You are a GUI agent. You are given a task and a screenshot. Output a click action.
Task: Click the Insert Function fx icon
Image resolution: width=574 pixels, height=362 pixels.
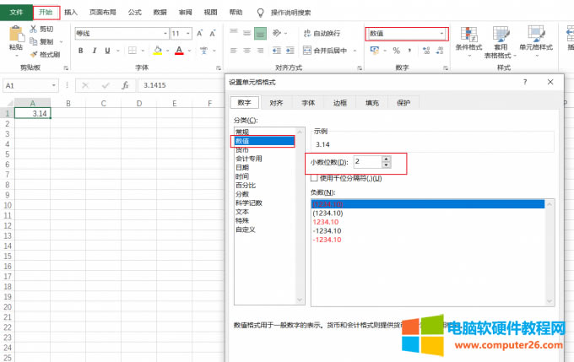(124, 85)
